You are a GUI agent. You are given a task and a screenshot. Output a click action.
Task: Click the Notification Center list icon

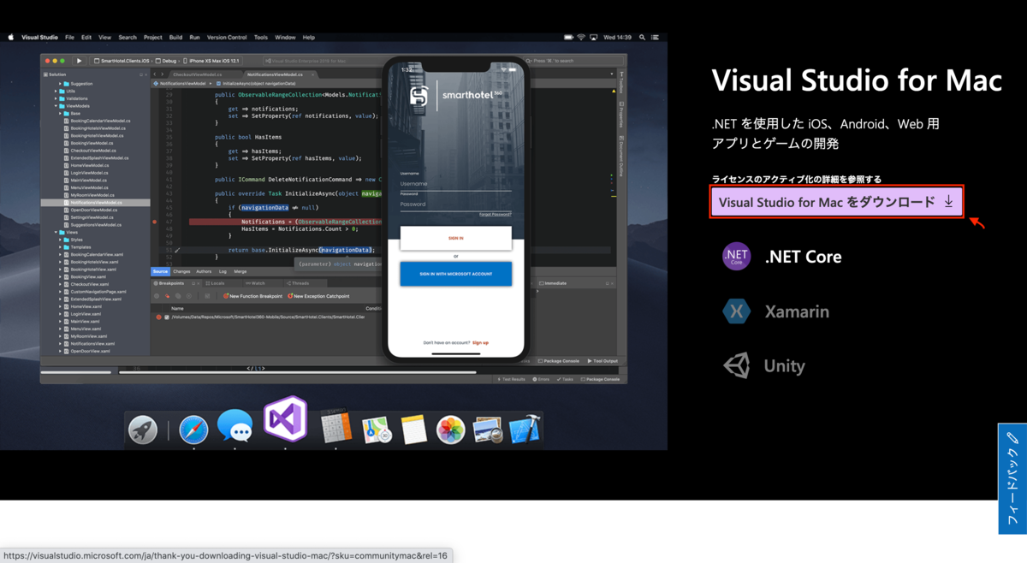pos(655,38)
